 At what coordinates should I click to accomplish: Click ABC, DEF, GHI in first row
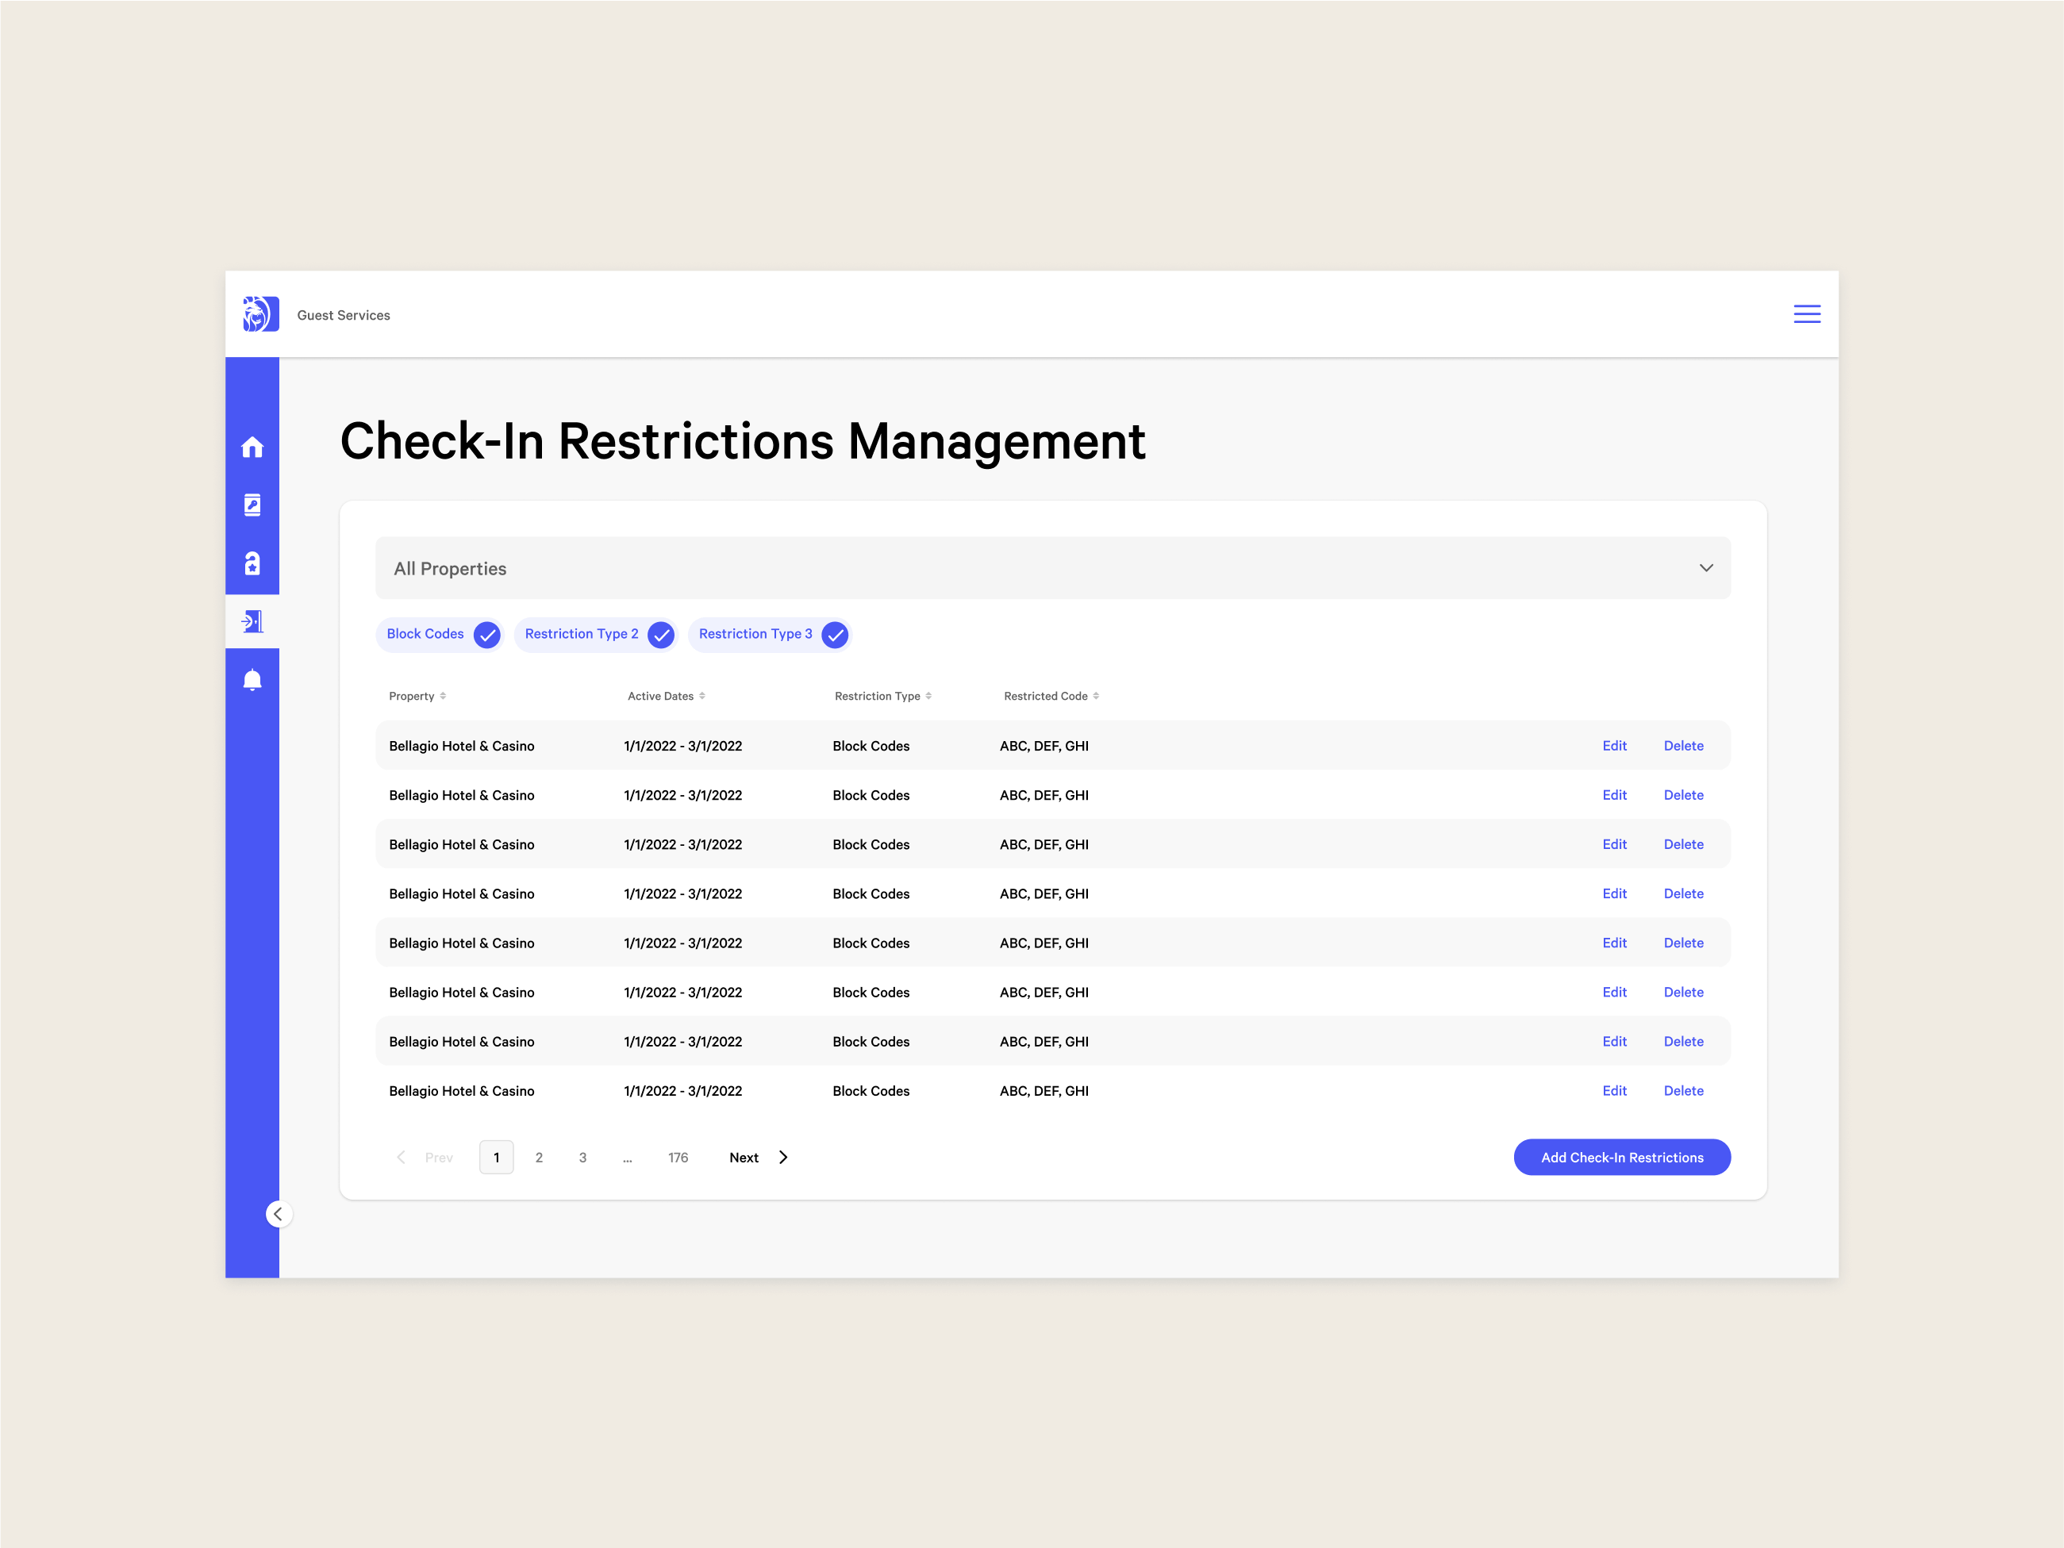pos(1044,746)
